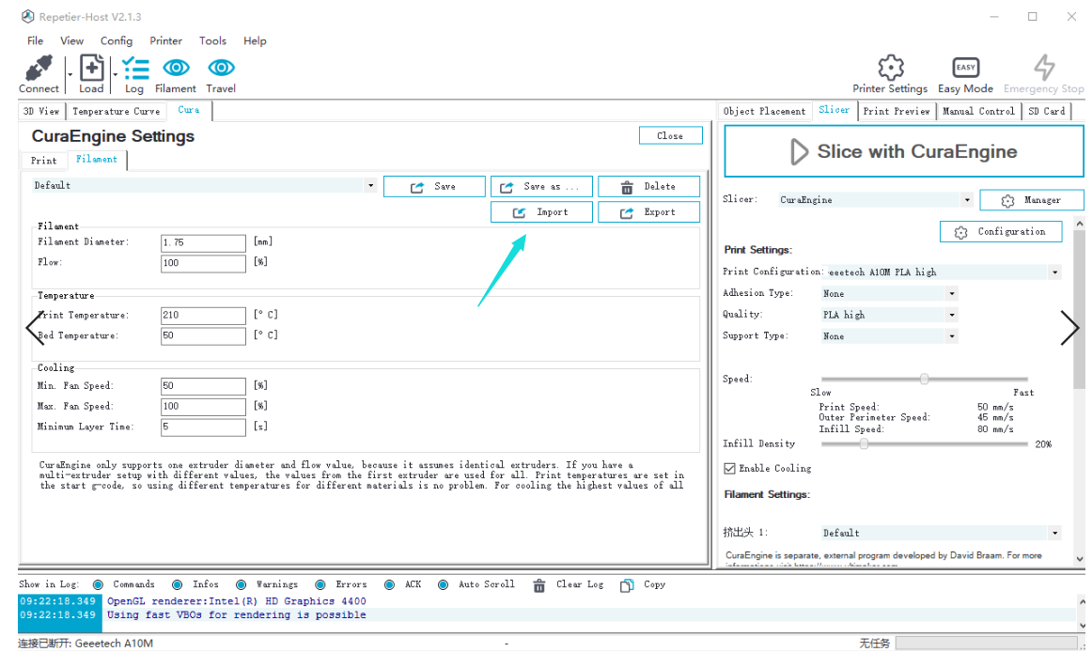This screenshot has width=1092, height=652.
Task: Toggle Filament visibility eye icon
Action: (176, 68)
